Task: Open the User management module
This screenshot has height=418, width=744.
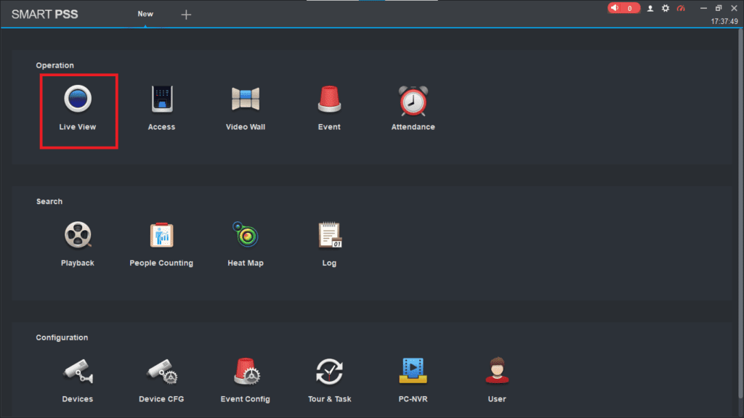Action: click(x=497, y=372)
